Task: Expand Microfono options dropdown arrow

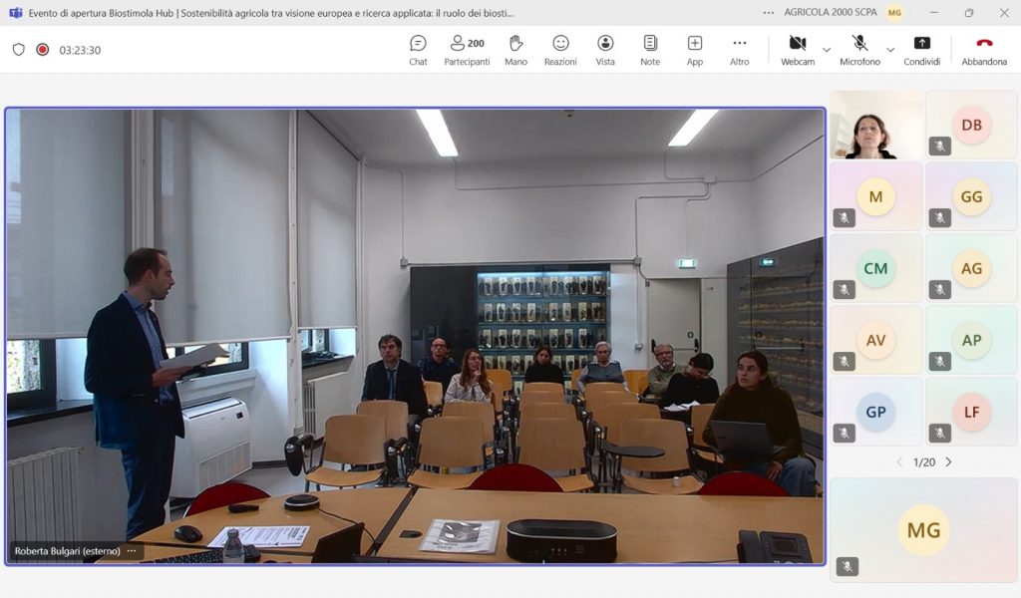Action: [890, 50]
